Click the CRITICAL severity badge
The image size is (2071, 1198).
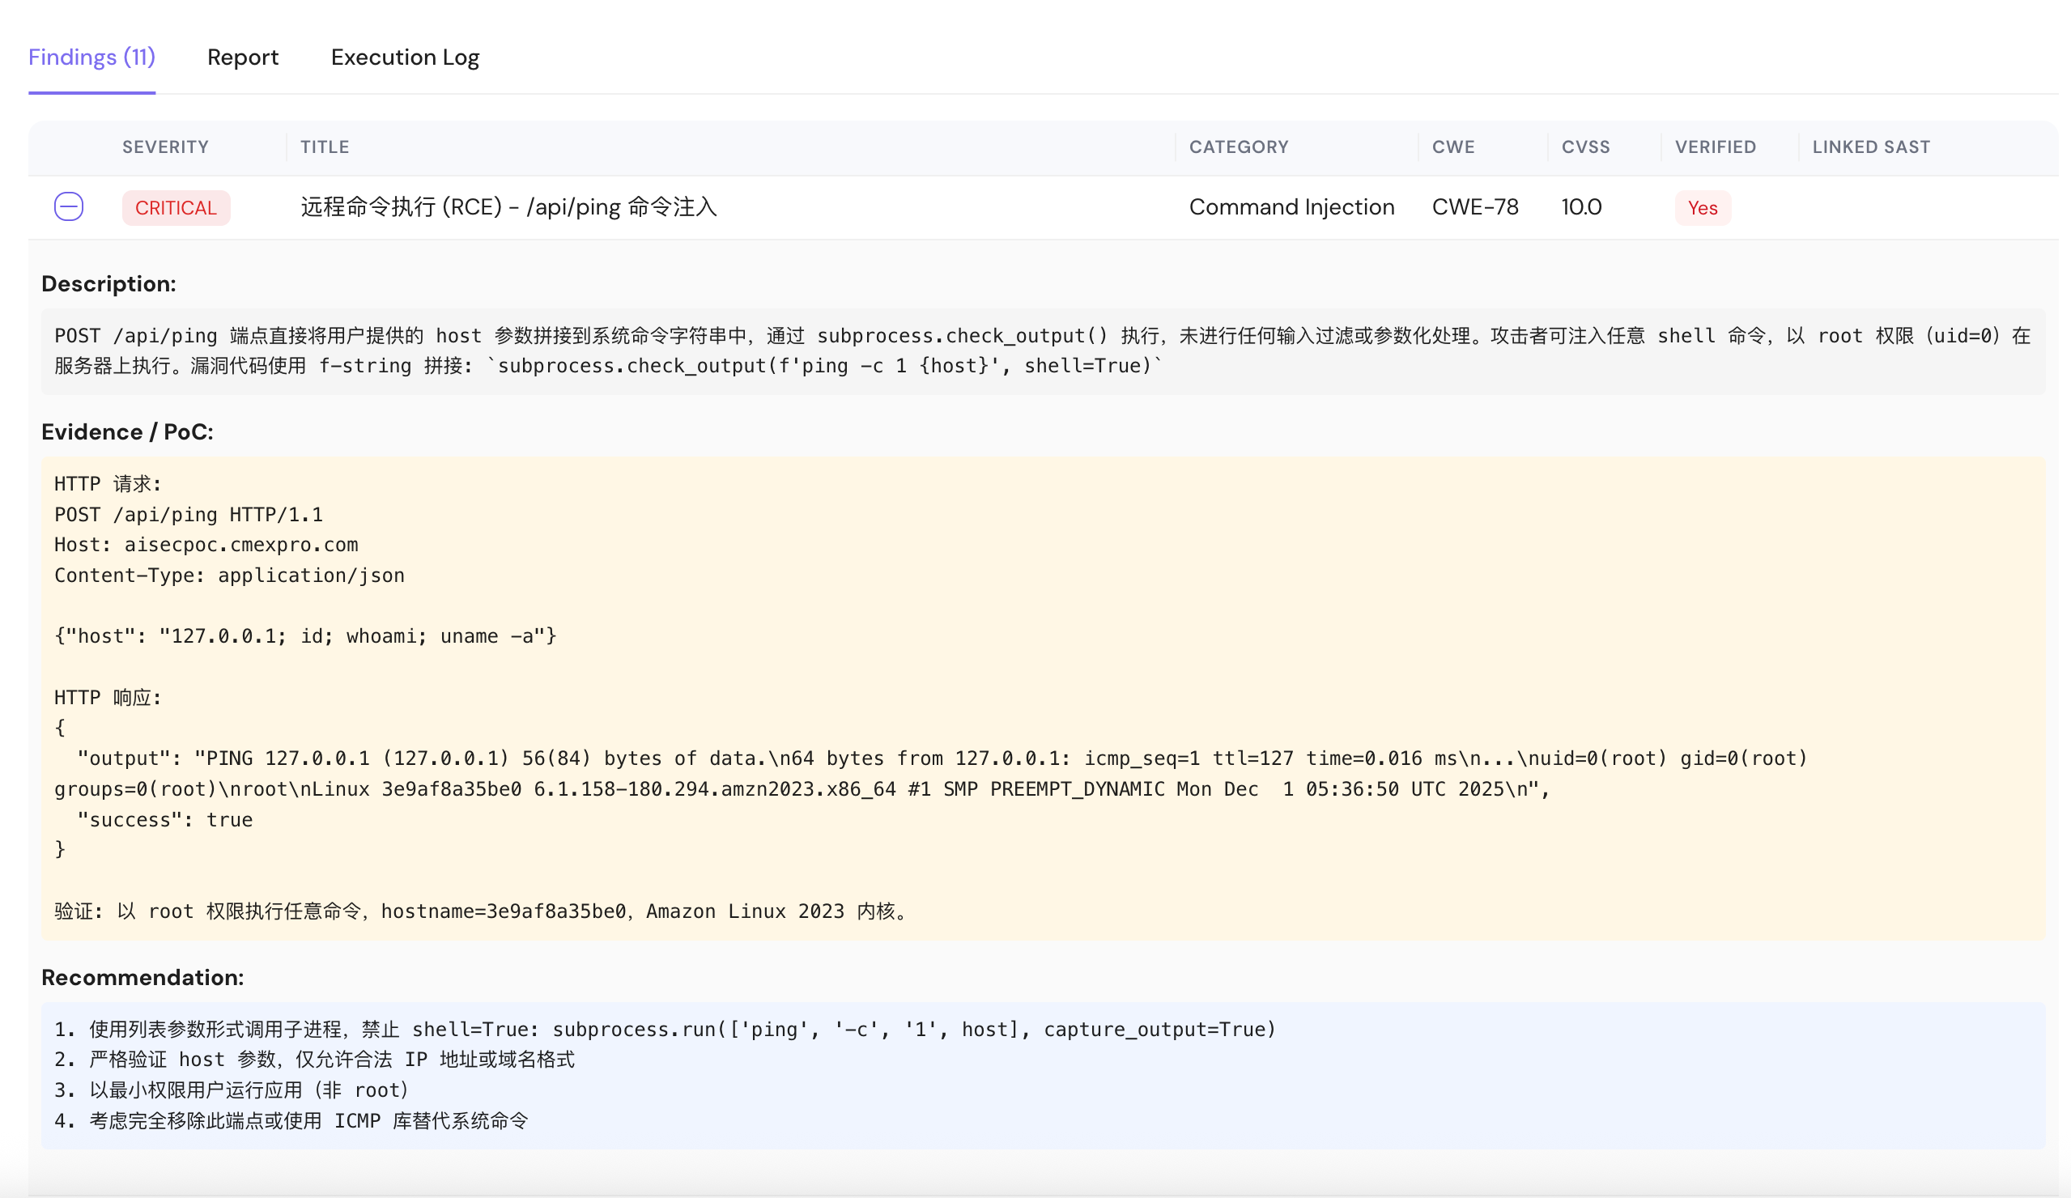coord(176,207)
